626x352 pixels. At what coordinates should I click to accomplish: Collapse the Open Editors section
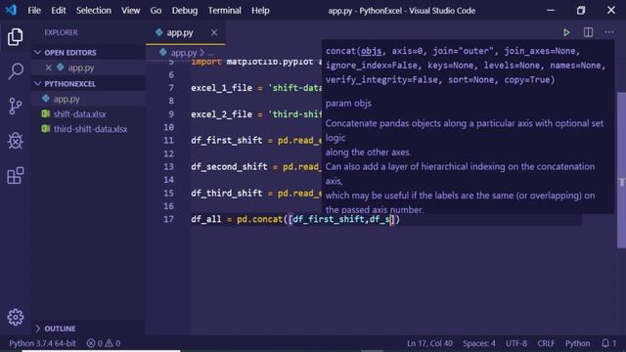(88, 52)
